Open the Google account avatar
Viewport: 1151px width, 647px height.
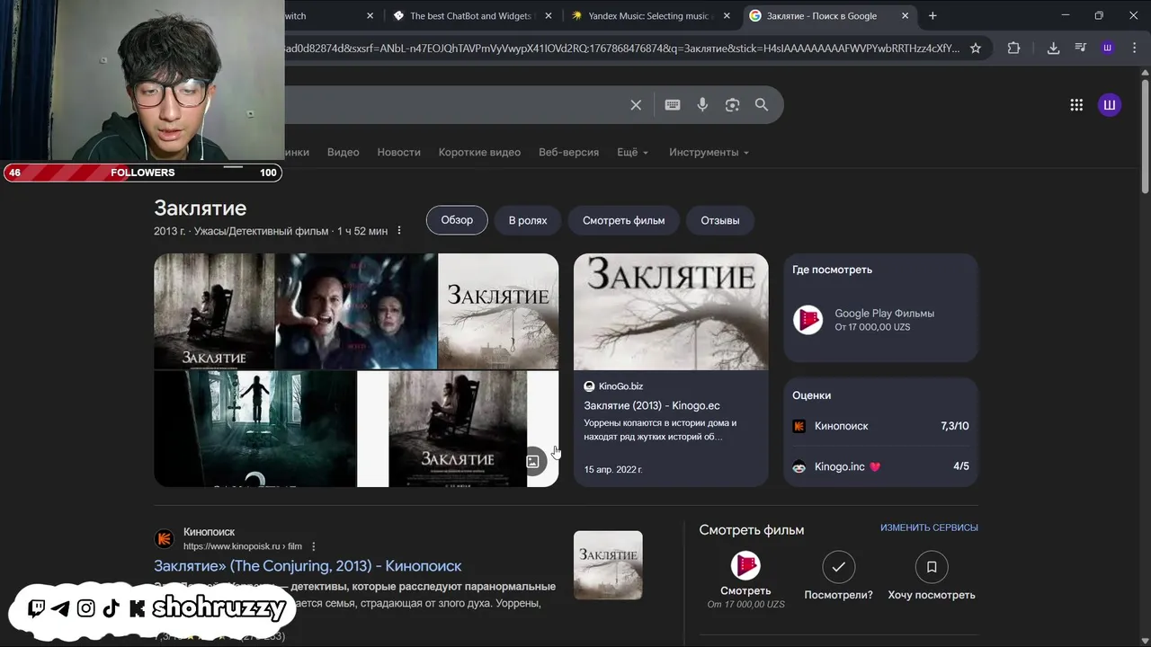[x=1110, y=105]
